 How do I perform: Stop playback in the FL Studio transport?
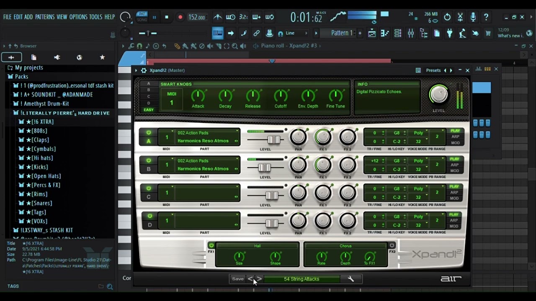(x=167, y=17)
